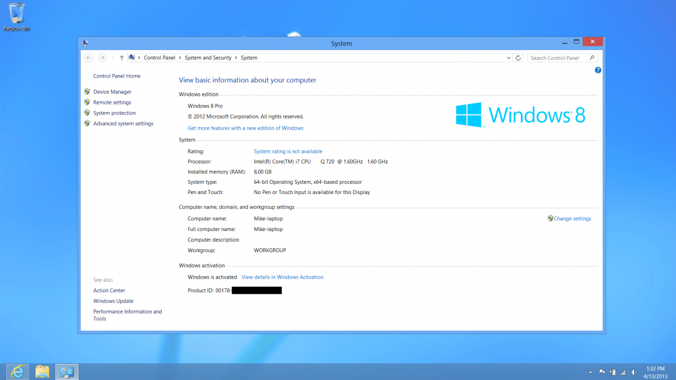Click the search magnifier icon
The height and width of the screenshot is (380, 676).
pos(592,58)
